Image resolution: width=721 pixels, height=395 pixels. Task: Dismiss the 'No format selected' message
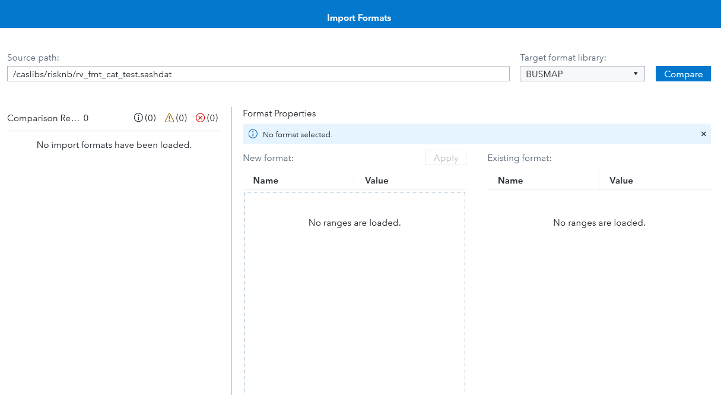703,134
